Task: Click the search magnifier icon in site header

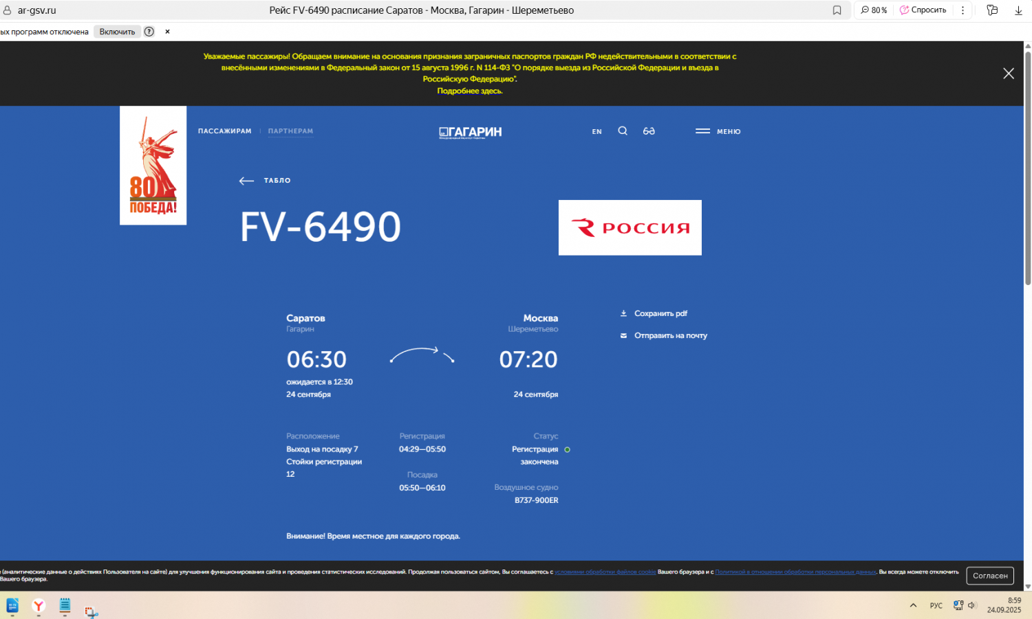Action: pos(623,131)
